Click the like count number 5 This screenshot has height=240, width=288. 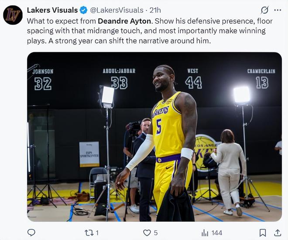[156, 233]
